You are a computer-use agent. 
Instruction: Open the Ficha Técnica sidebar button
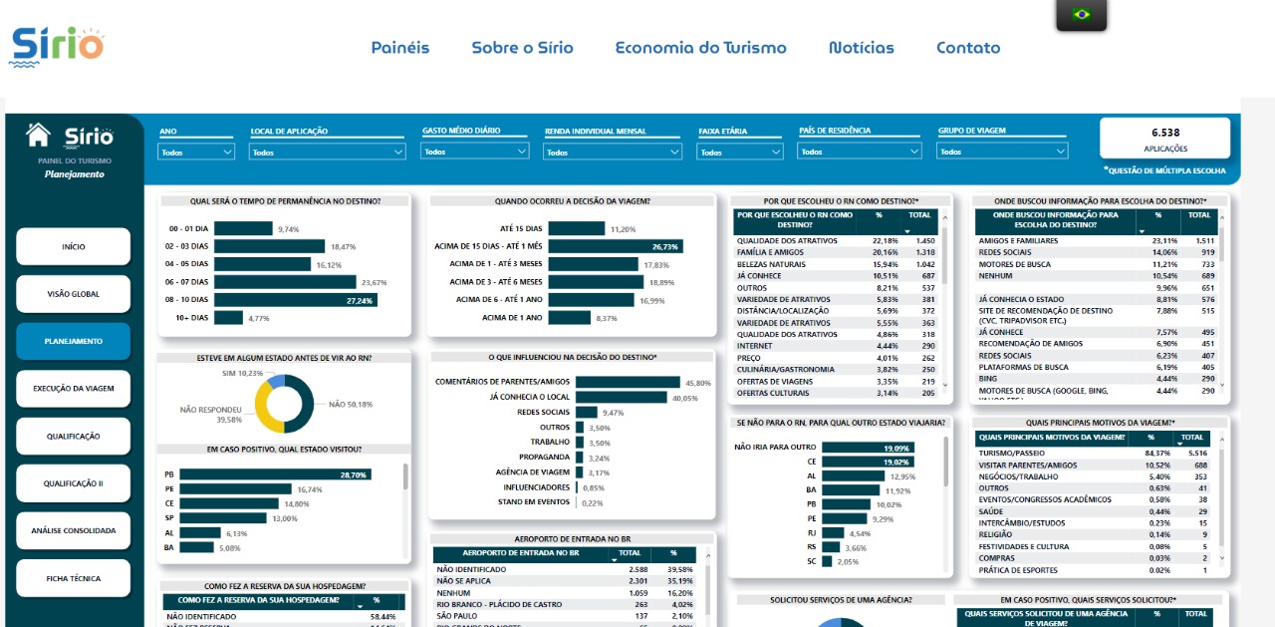[x=74, y=578]
